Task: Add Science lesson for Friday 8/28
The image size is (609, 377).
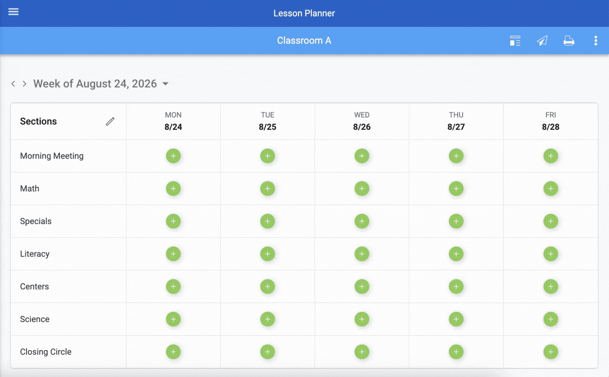Action: click(550, 319)
